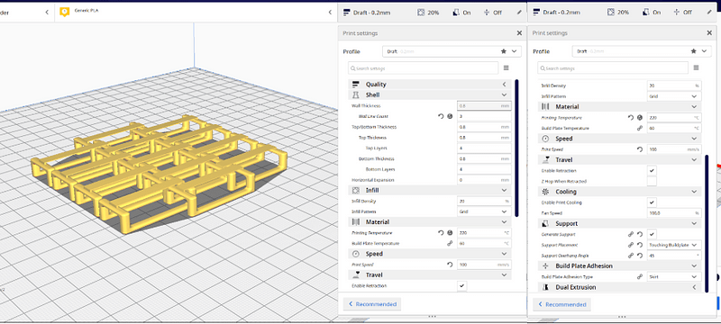Open Infill Pattern dropdown in left panel

point(484,211)
